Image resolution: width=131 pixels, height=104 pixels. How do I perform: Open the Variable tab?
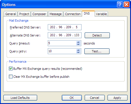pos(101,14)
